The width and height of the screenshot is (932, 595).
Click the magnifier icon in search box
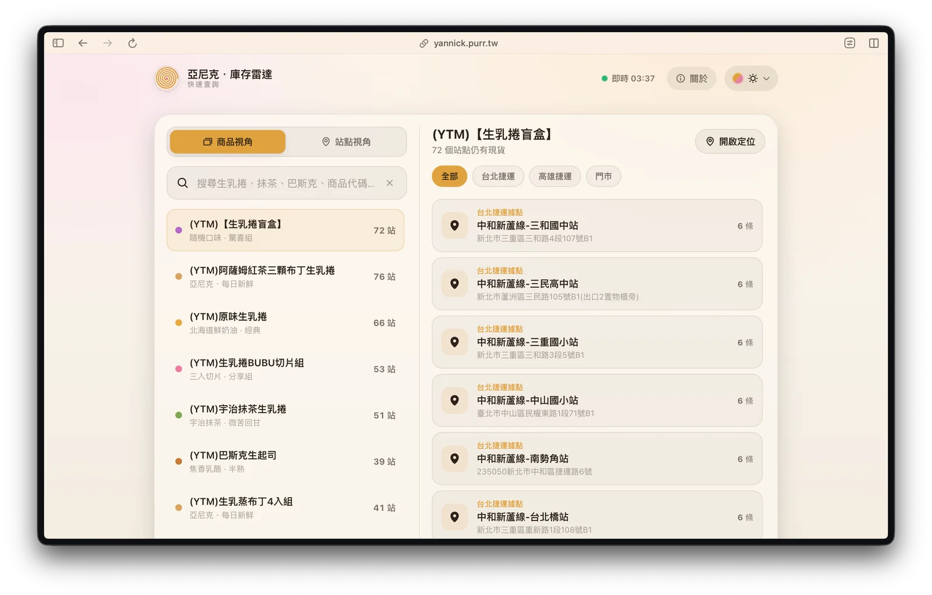[183, 183]
